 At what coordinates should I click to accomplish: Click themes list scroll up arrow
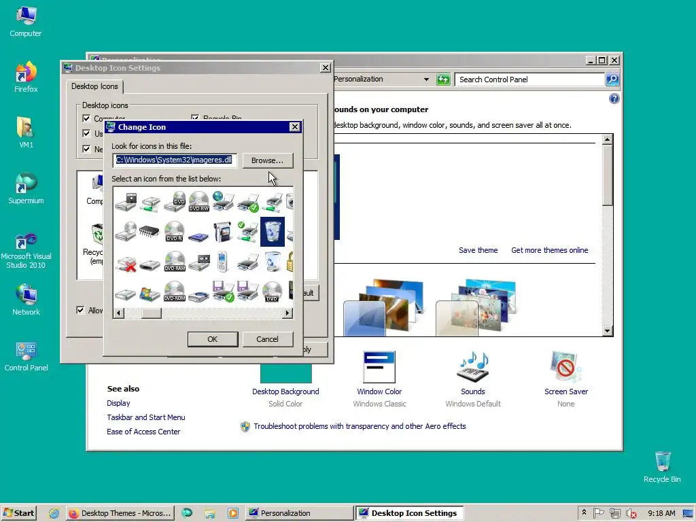(x=607, y=139)
